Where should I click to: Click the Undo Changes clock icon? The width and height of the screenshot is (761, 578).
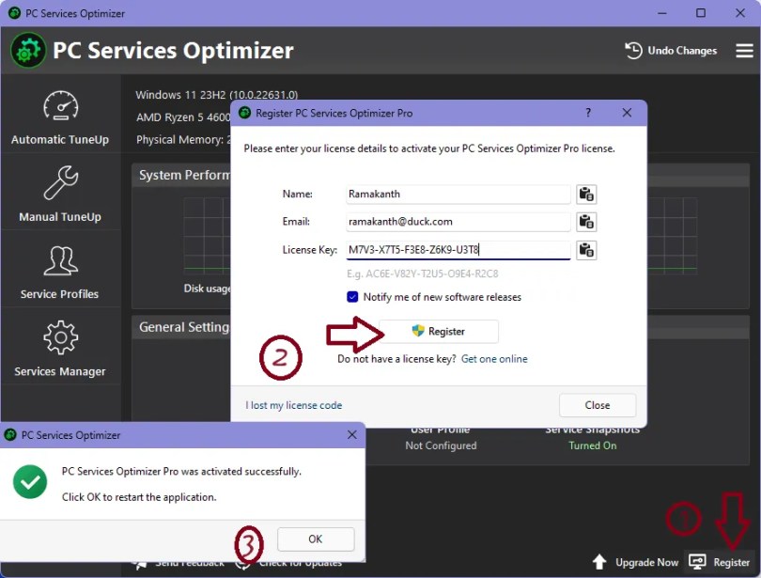pos(633,51)
